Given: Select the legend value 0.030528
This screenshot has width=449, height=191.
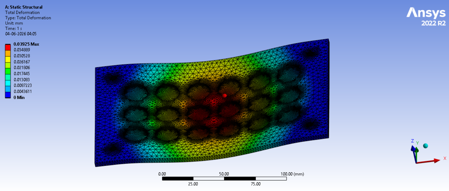Looking at the screenshot, I should coord(22,56).
